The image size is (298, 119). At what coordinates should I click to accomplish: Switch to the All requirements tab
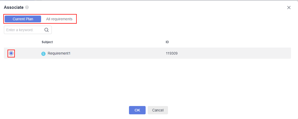(59, 19)
